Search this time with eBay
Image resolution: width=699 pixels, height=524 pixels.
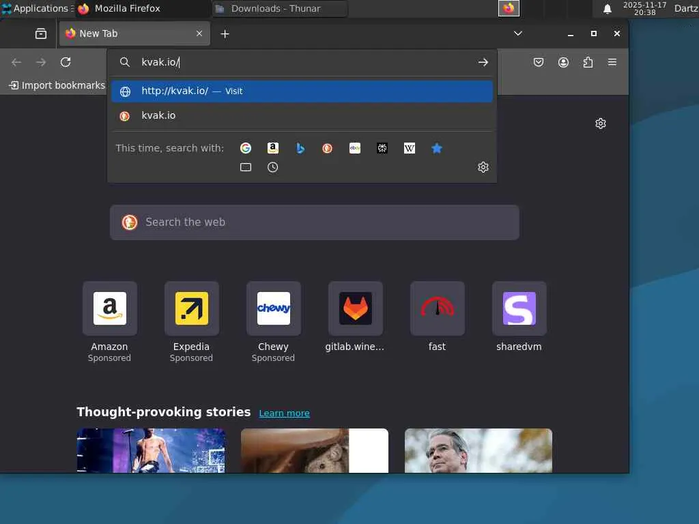tap(355, 148)
